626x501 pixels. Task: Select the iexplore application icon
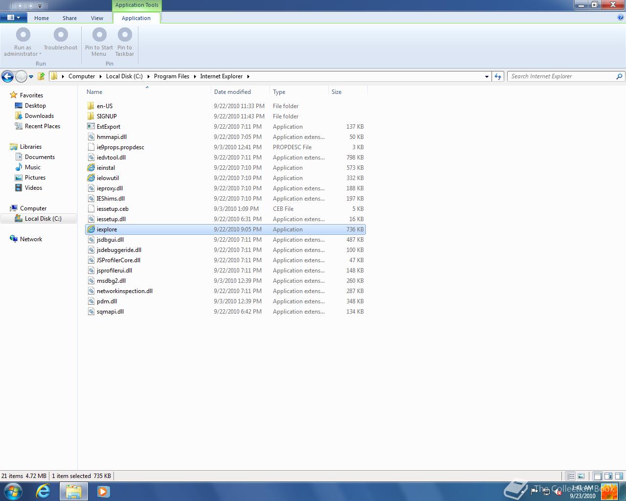91,229
